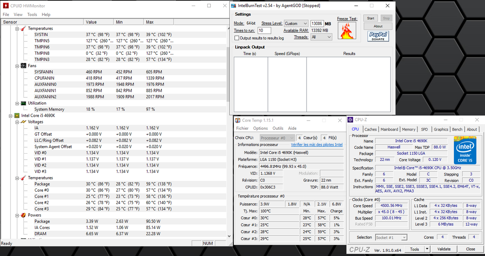
Task: Click the Core Temp title bar icon
Action: 238,120
